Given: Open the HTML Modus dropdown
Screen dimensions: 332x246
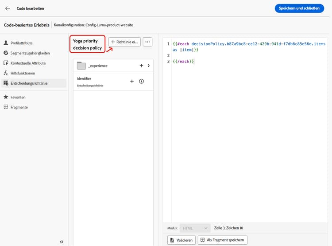Looking at the screenshot, I should coord(195,228).
